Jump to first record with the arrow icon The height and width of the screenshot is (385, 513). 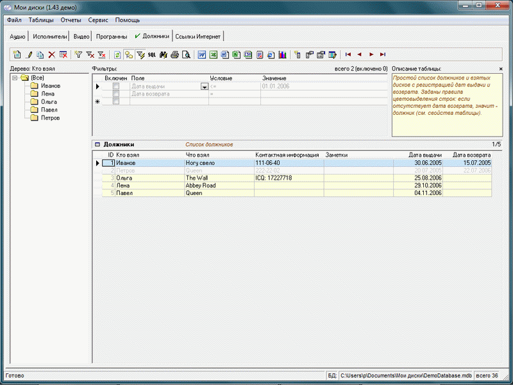tap(348, 55)
